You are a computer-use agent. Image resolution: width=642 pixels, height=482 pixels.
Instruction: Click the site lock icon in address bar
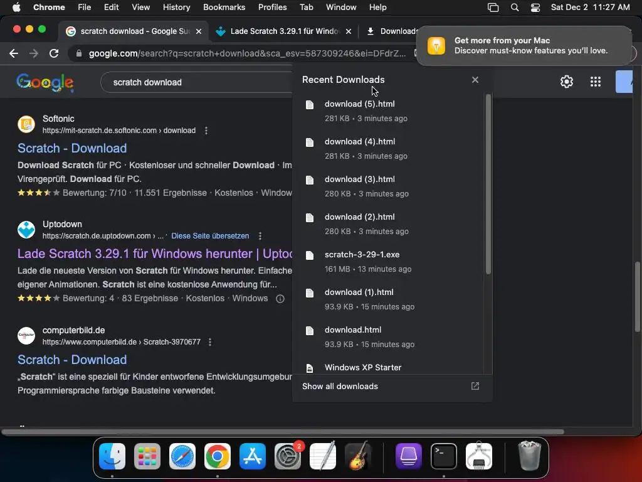pyautogui.click(x=79, y=53)
